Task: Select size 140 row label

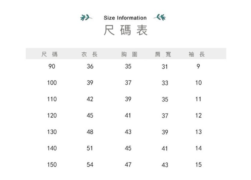Action: click(52, 148)
